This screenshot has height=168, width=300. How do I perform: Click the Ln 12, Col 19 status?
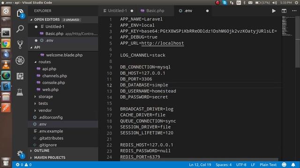click(x=200, y=165)
